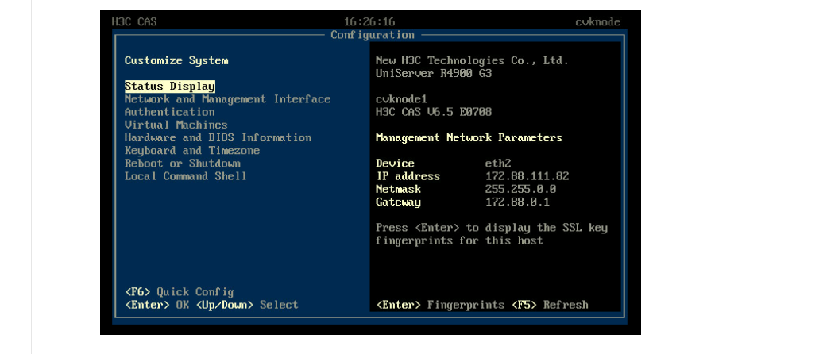Viewport: 823px width, 354px height.
Task: Select the Status Display menu entry
Action: click(x=169, y=87)
